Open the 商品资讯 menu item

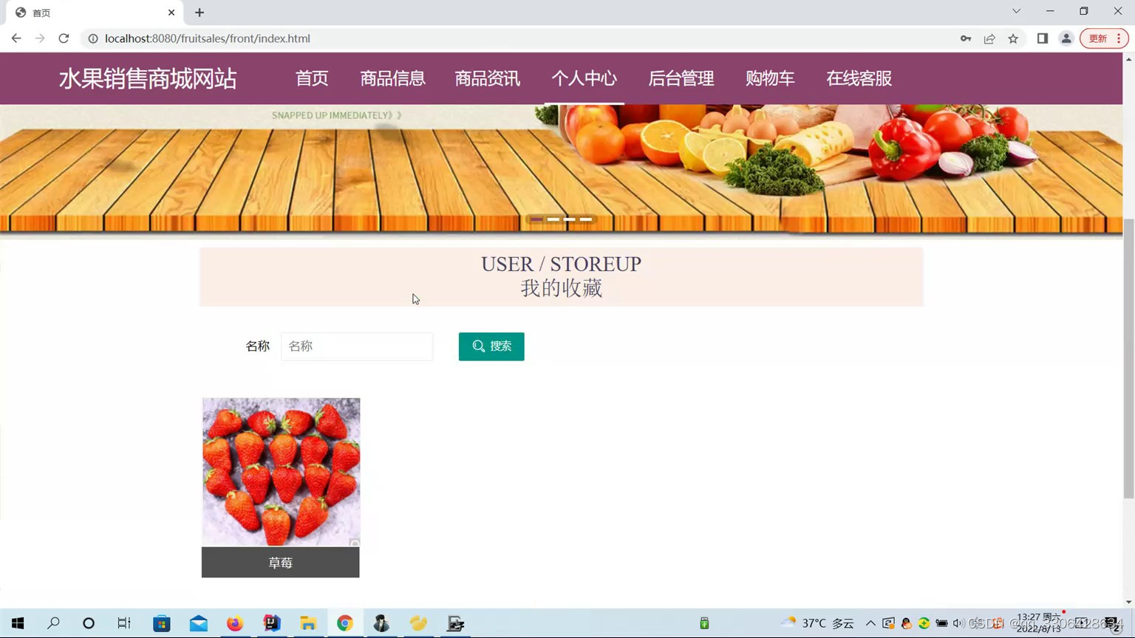488,78
